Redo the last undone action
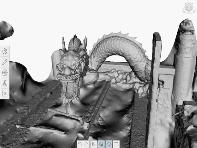The image size is (197, 148). click(x=86, y=144)
